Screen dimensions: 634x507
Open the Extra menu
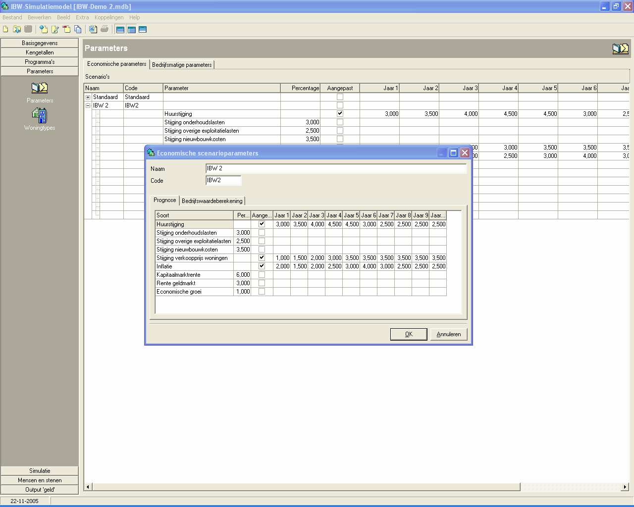pyautogui.click(x=82, y=17)
